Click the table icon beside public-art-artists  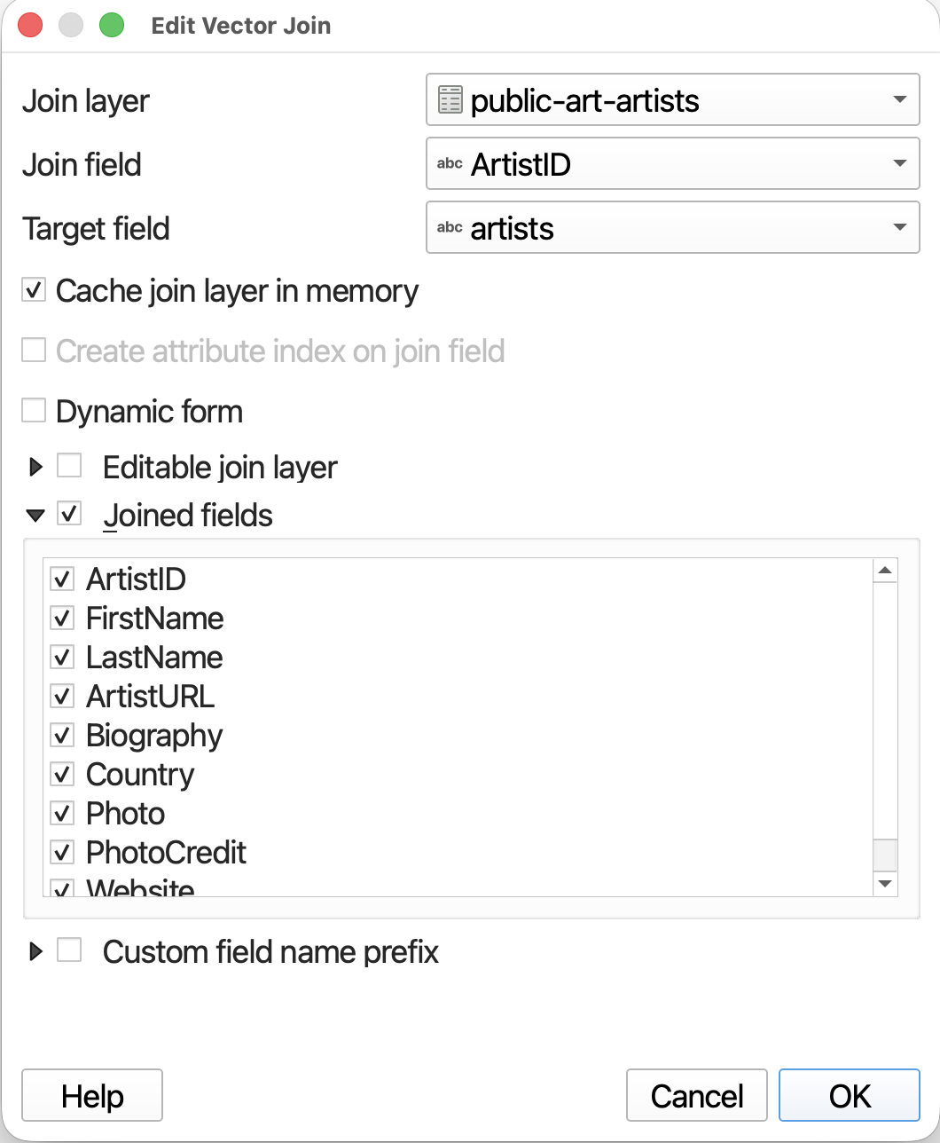tap(450, 100)
